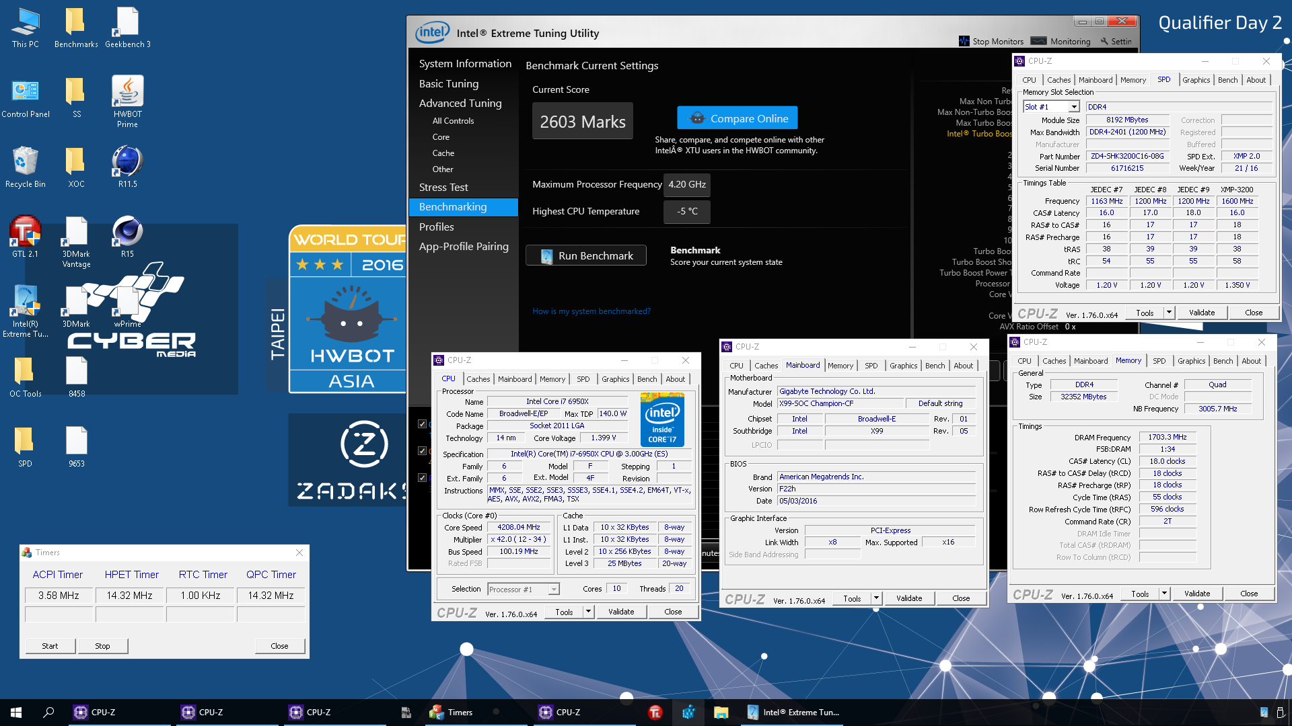Open Monitoring in XTU toolbar
The image size is (1292, 726).
coord(1061,41)
